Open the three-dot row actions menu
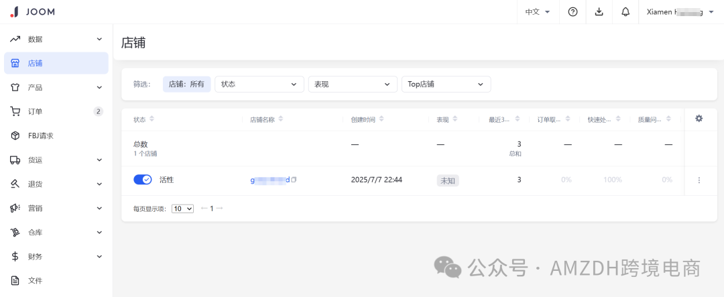The height and width of the screenshot is (297, 724). [699, 180]
